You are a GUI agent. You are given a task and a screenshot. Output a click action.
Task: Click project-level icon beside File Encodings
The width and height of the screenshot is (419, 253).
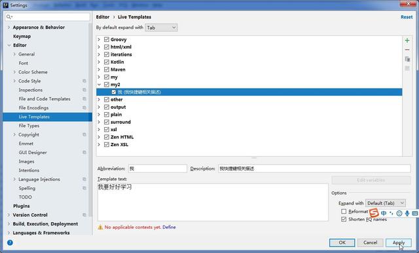pos(84,107)
